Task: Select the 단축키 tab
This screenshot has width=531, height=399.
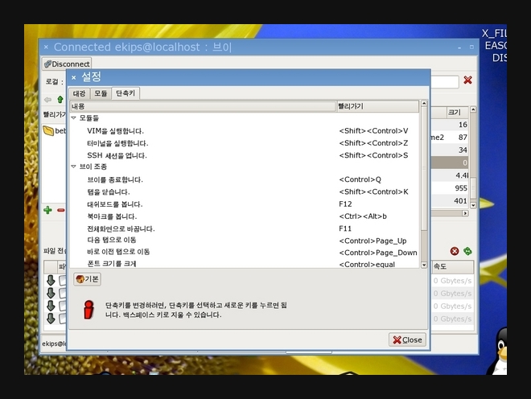Action: (126, 93)
